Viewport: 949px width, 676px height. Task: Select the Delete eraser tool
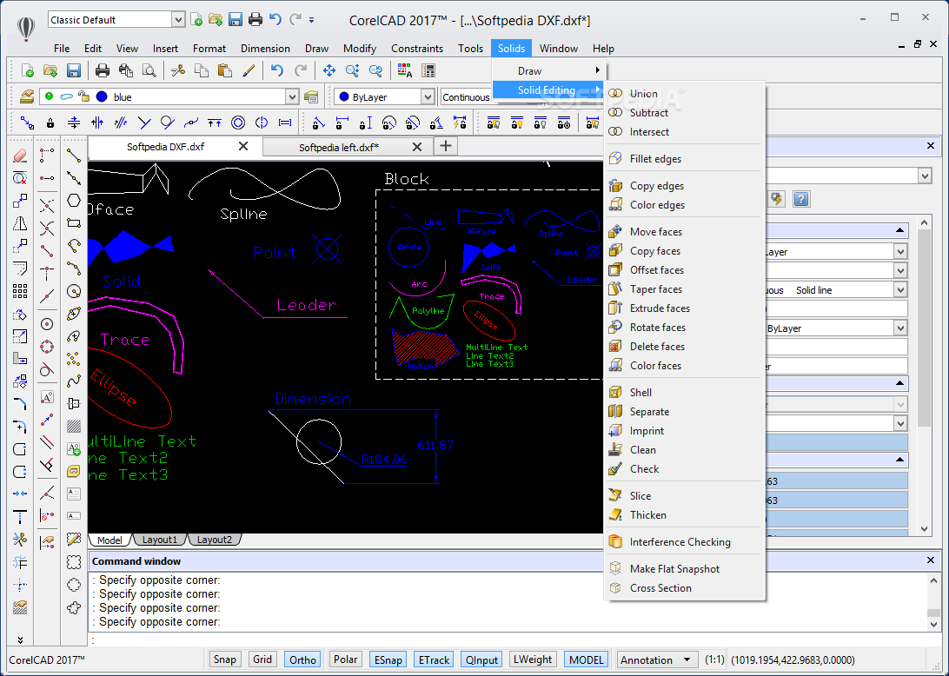pos(20,156)
